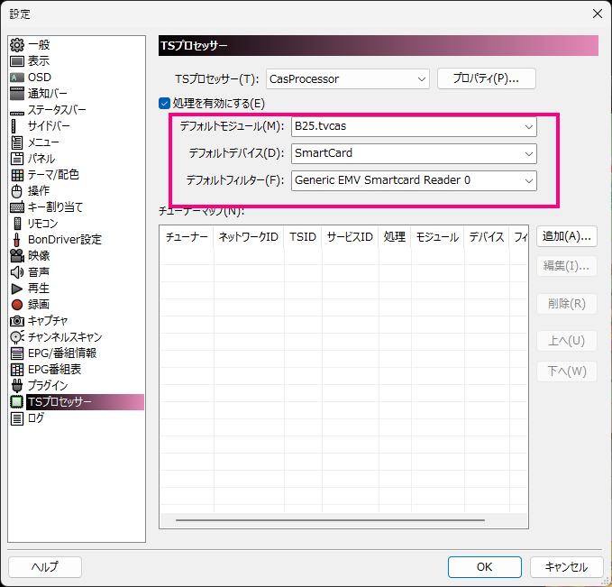Click the パネル icon
Screen dimensions: 612x587
pos(17,159)
